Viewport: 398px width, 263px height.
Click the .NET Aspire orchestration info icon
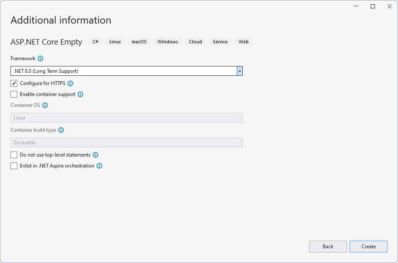[x=99, y=166]
